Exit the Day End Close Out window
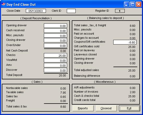 pos(129,108)
